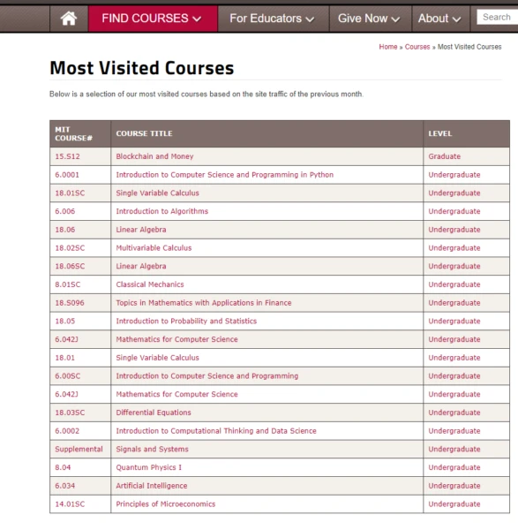Open the For Educators dropdown menu
Viewport: 518px width, 530px height.
[273, 19]
